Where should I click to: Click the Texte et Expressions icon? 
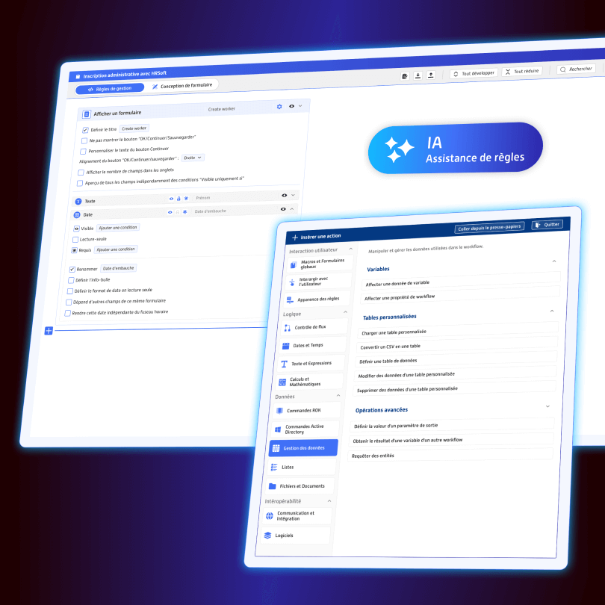284,364
